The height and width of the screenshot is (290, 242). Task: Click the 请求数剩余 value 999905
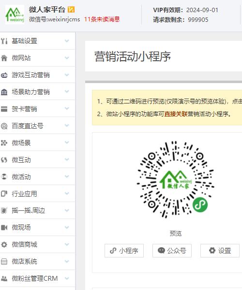[x=198, y=20]
